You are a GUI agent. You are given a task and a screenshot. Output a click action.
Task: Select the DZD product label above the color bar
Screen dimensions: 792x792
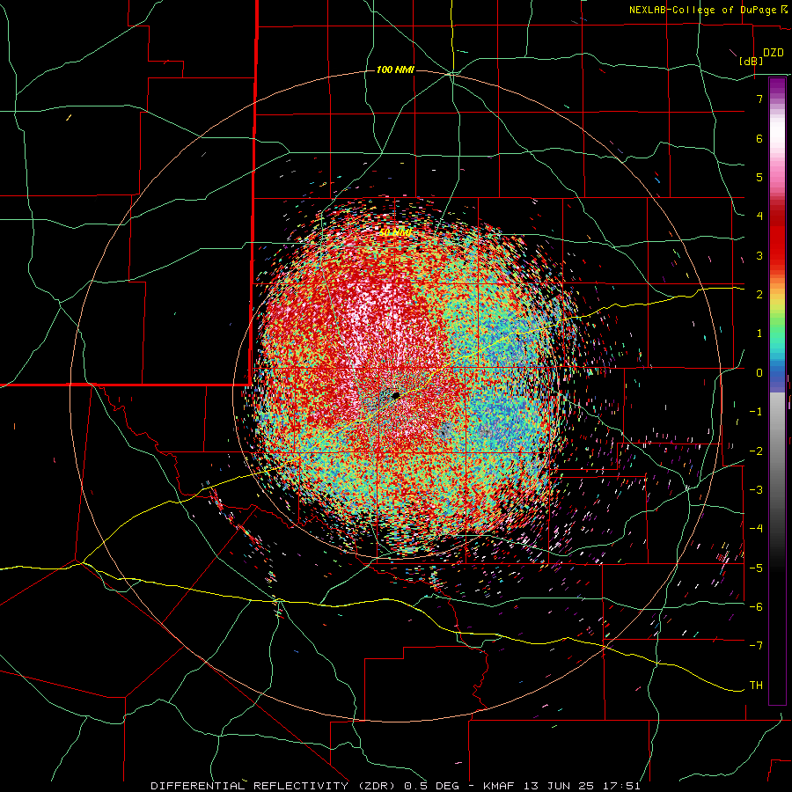pyautogui.click(x=773, y=53)
